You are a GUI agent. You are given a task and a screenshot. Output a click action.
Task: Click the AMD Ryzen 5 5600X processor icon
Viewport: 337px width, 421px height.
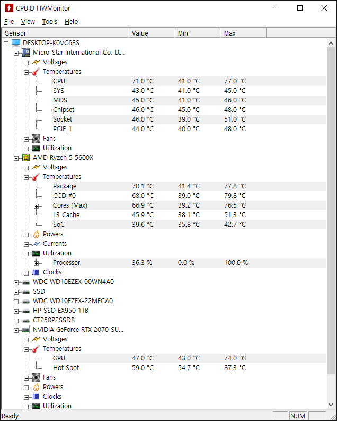[x=25, y=158]
